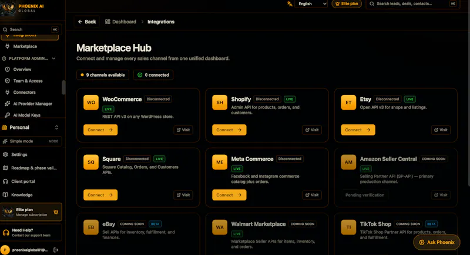Go to Dashboard breadcrumb

(x=120, y=22)
